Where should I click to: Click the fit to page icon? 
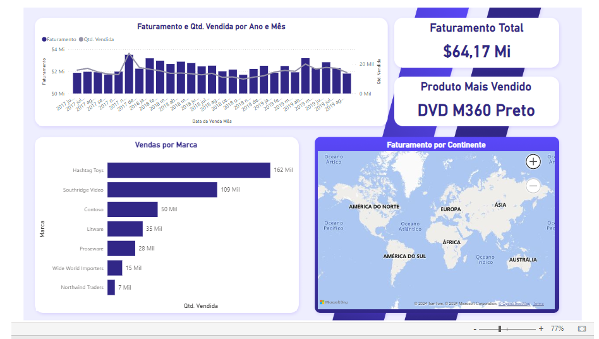(x=581, y=329)
